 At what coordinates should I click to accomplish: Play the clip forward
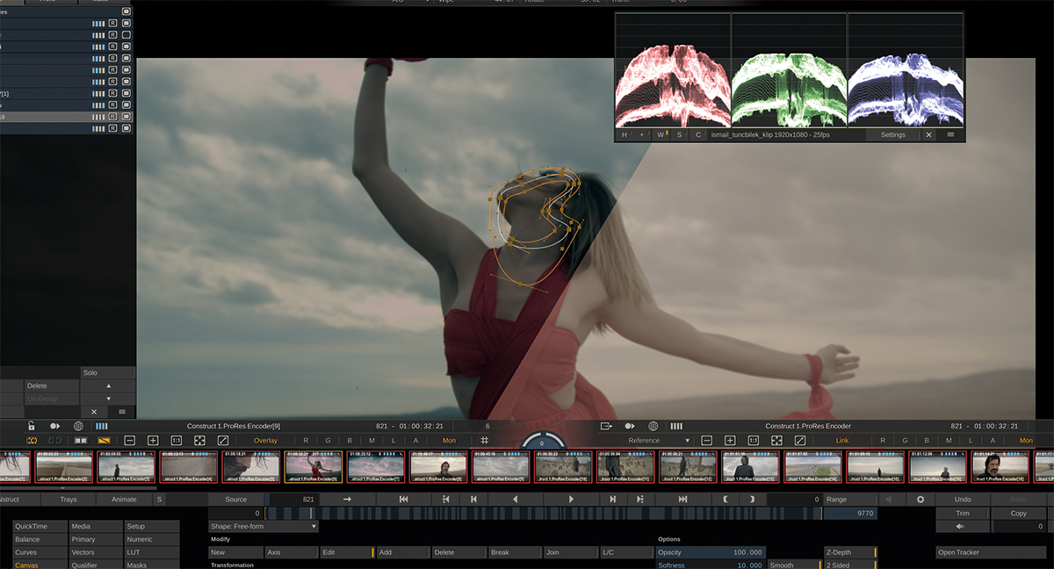click(x=571, y=499)
